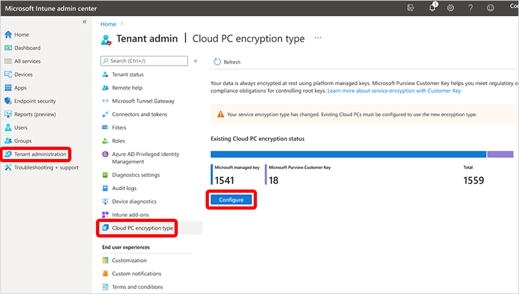
Task: Click the blue Microsoft managed key bar
Action: (348, 154)
